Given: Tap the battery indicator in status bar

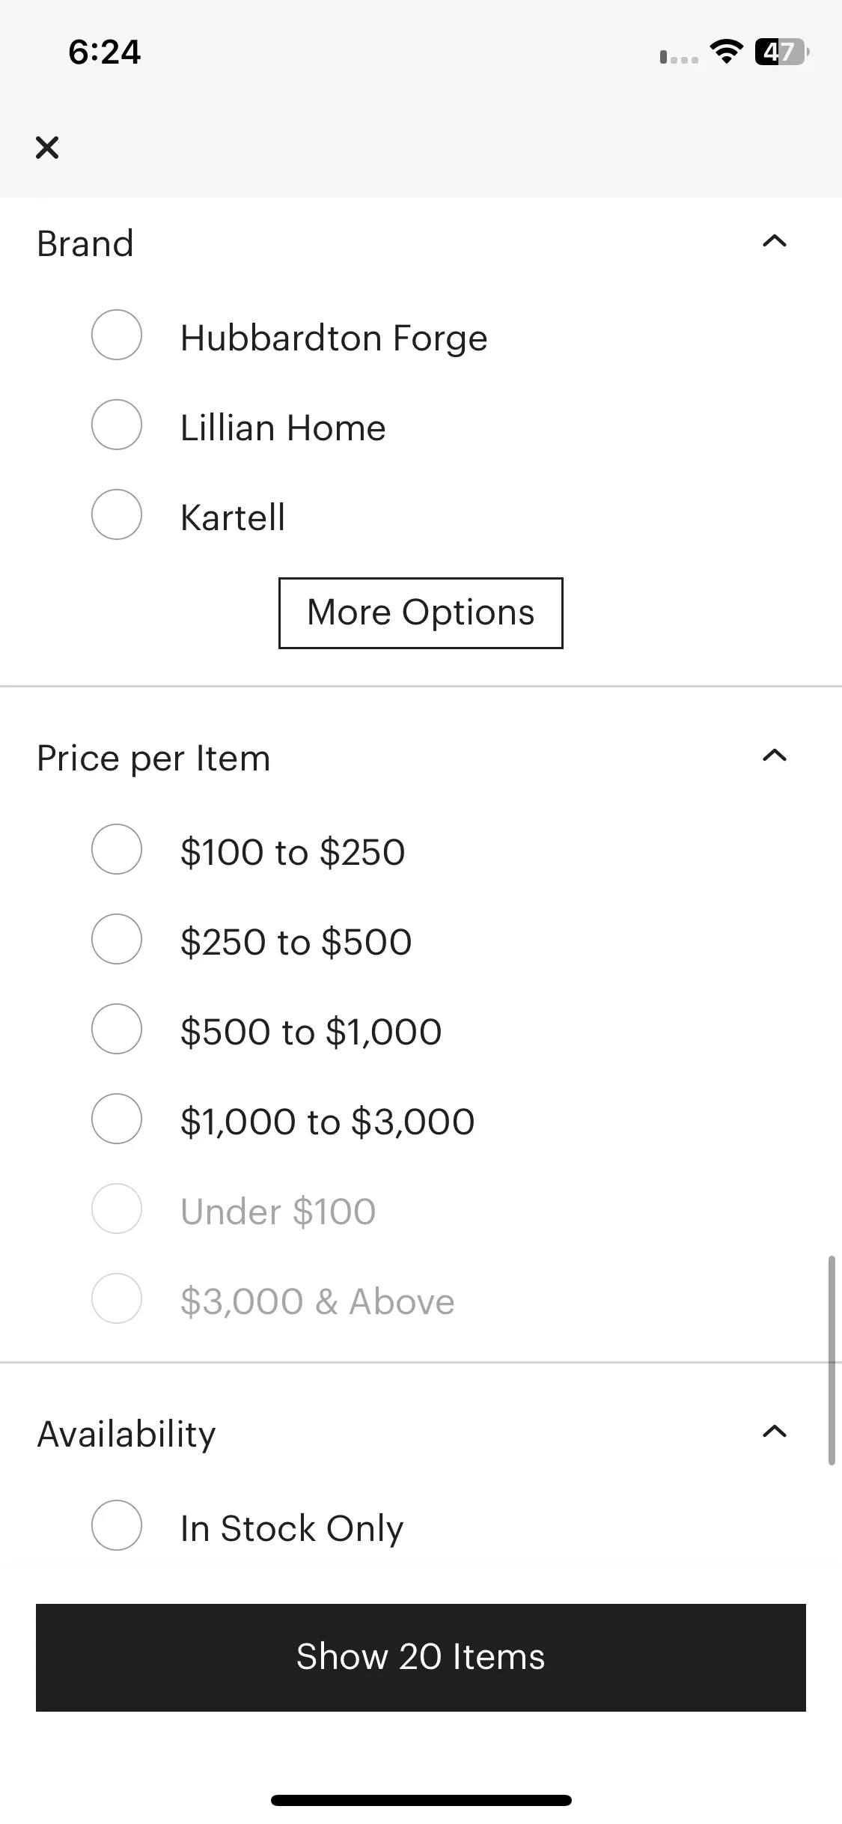Looking at the screenshot, I should point(781,52).
